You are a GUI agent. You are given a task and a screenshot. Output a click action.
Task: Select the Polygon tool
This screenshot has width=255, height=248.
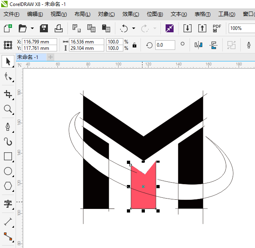click(8, 186)
